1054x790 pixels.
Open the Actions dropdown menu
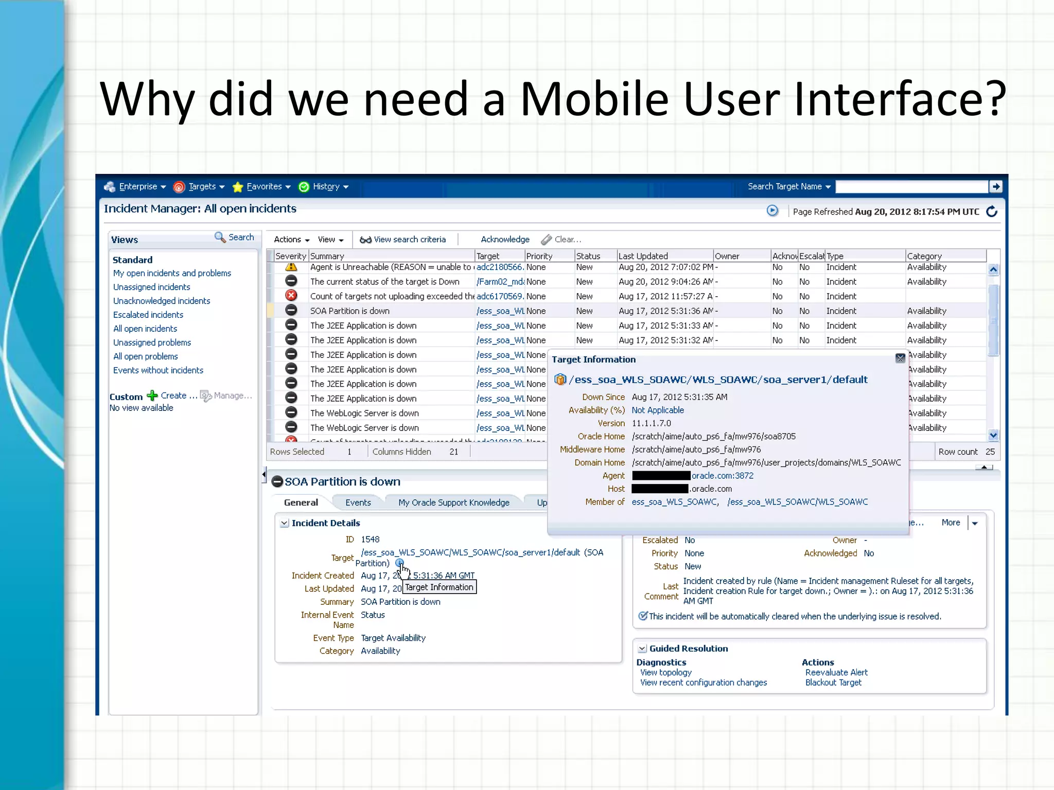pyautogui.click(x=292, y=240)
